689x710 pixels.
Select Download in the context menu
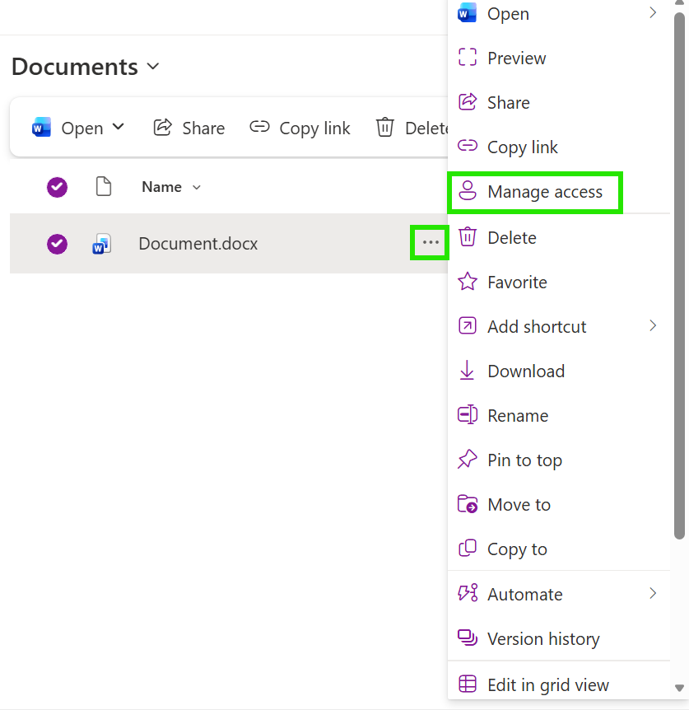point(559,371)
